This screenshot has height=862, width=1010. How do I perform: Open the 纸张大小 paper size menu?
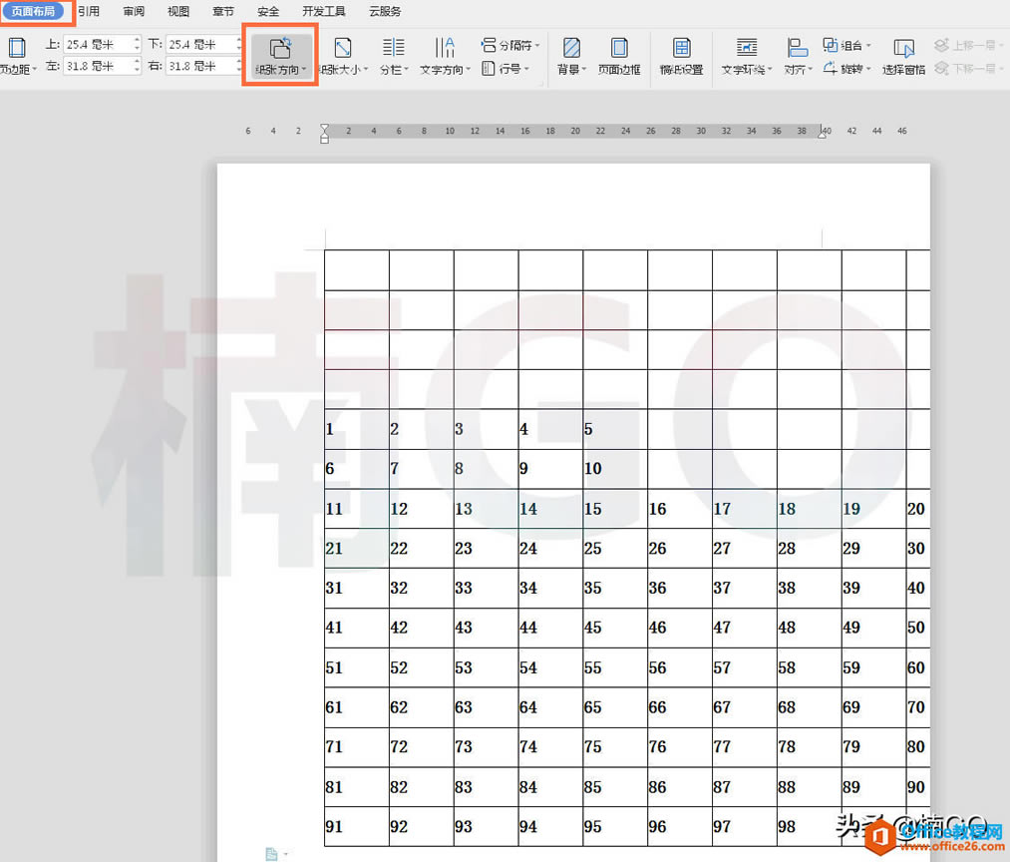[343, 56]
